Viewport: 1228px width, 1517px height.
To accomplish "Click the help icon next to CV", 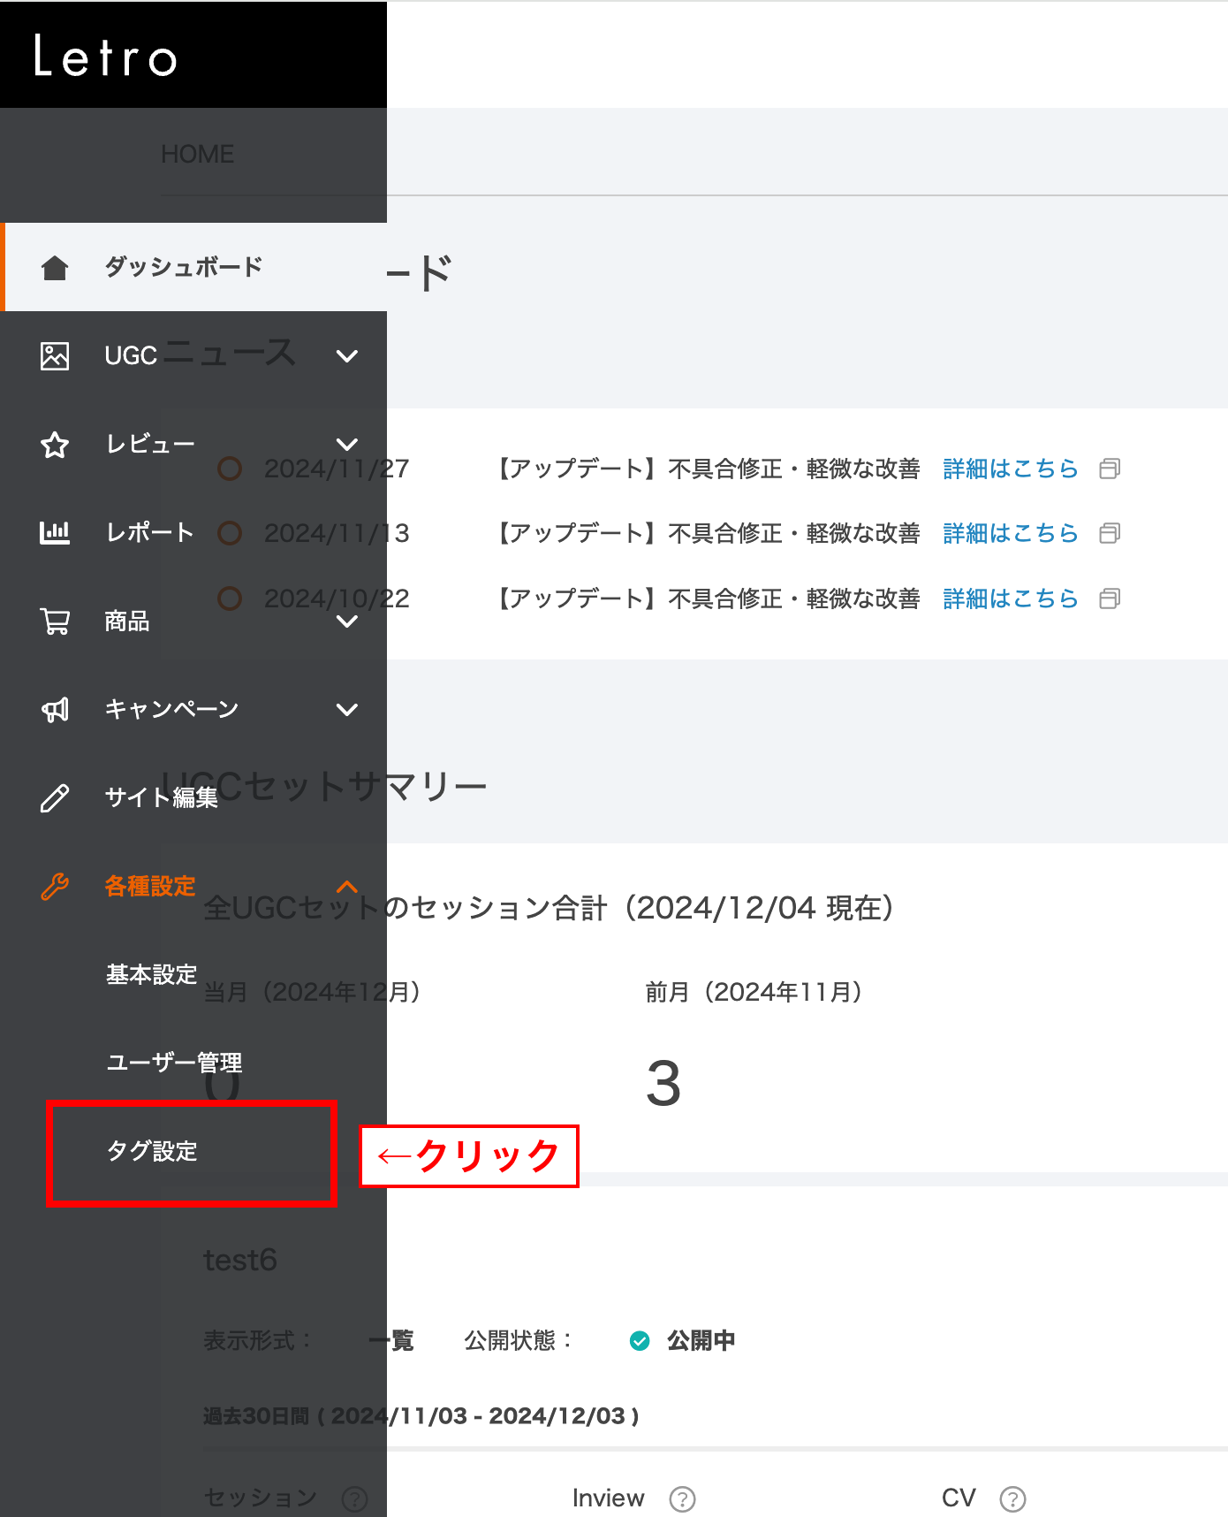I will 1012,1498.
